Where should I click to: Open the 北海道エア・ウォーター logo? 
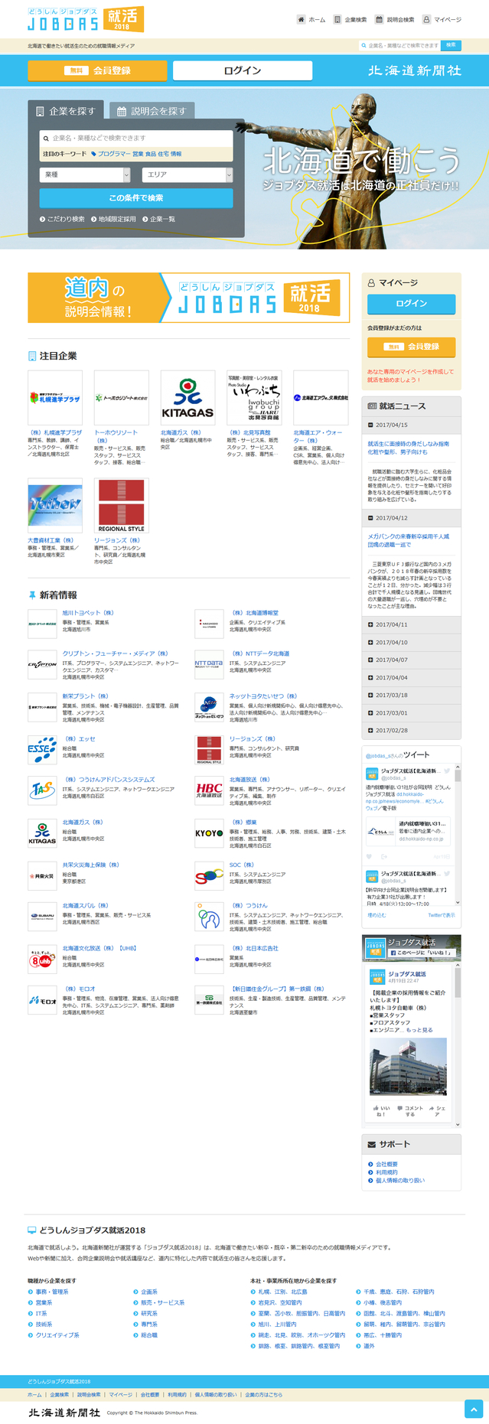tap(321, 398)
